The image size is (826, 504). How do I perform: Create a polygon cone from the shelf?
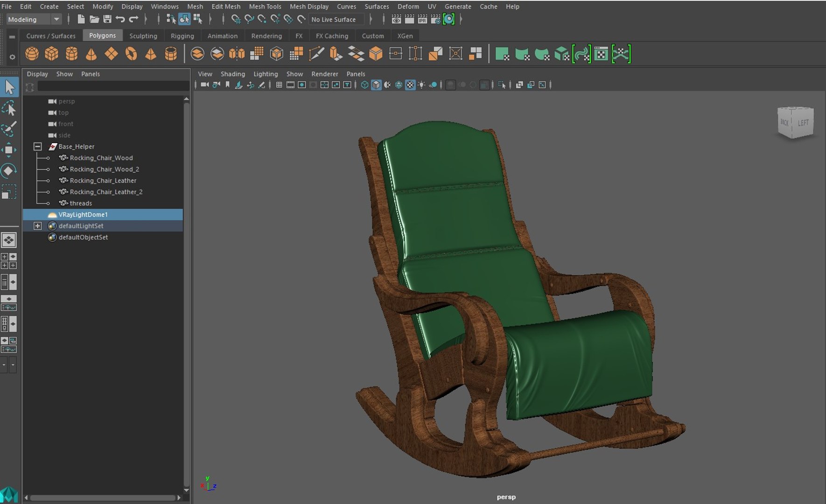pos(91,54)
